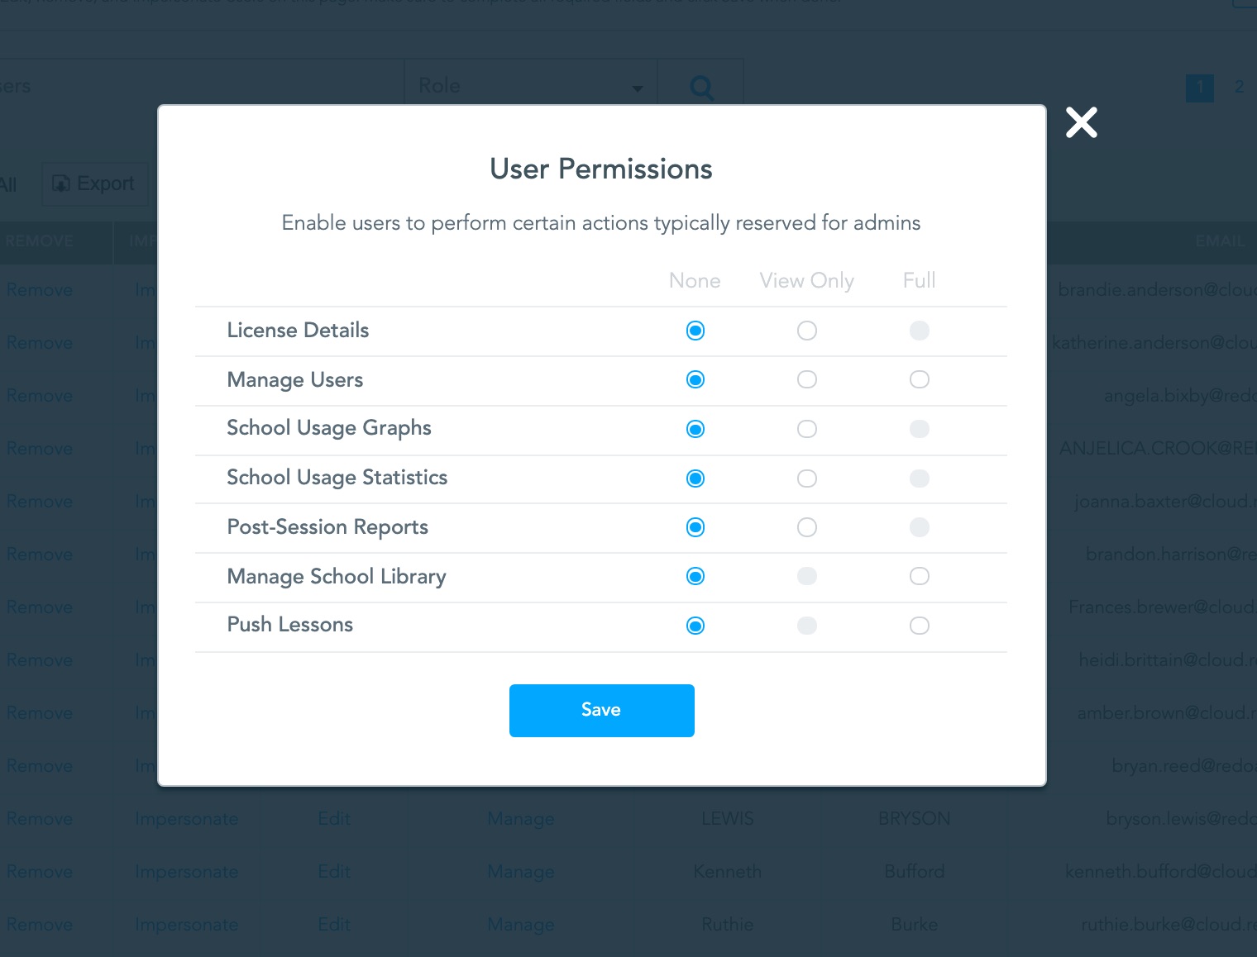Go to page 2 of users

(1240, 86)
